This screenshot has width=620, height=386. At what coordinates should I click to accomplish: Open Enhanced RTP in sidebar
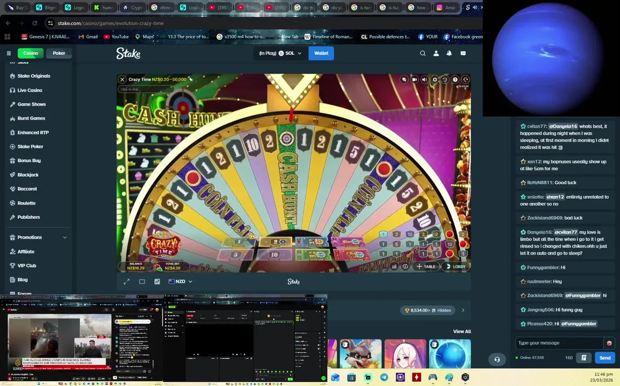coord(33,132)
